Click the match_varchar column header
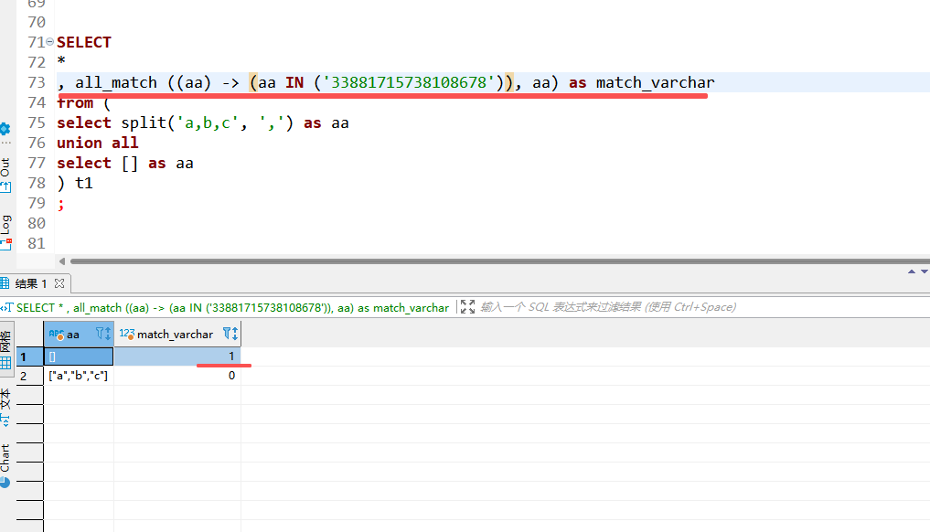Viewport: 930px width, 532px height. coord(175,335)
